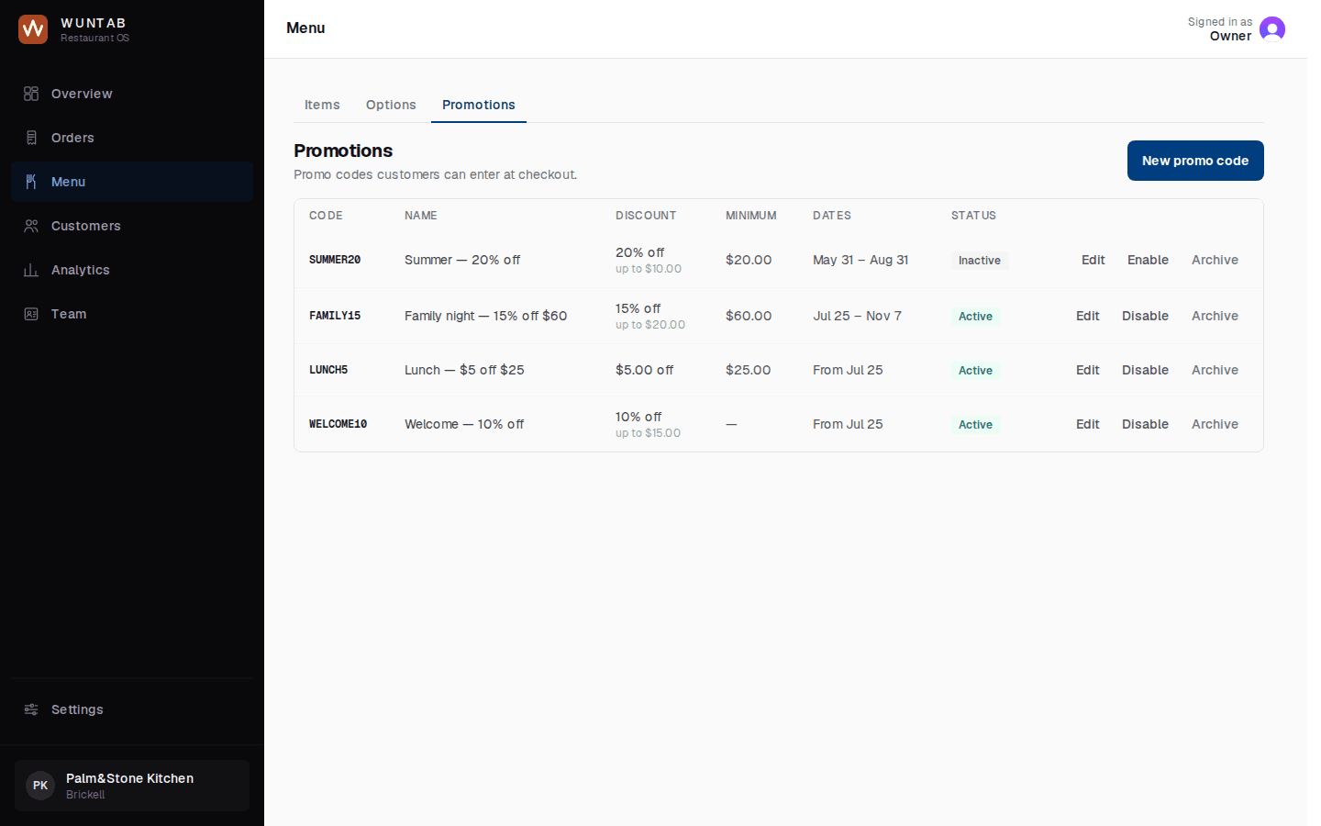Click the Owner profile avatar

(x=1272, y=29)
